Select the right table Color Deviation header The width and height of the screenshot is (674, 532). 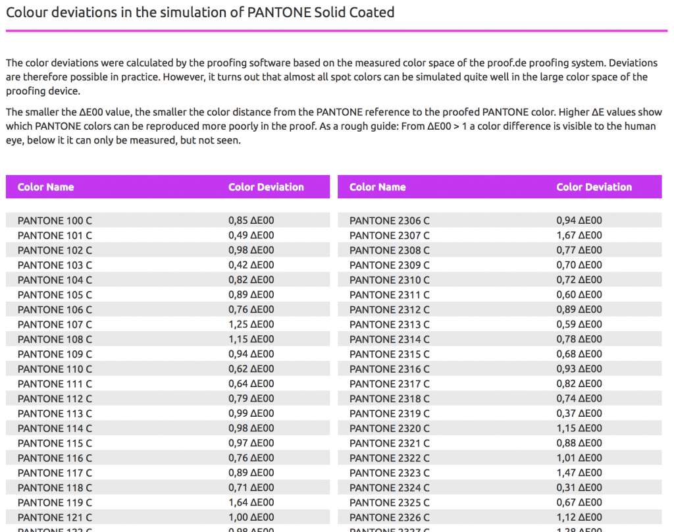[594, 187]
